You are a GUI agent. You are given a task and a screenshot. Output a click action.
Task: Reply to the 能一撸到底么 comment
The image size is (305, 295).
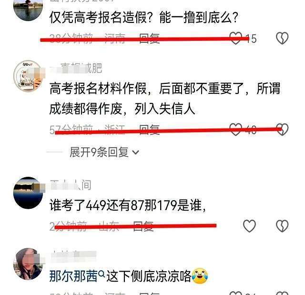tap(149, 38)
